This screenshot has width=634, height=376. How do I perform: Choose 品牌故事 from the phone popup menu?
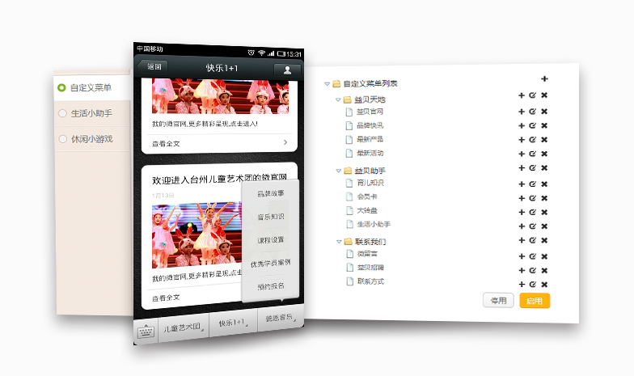(x=270, y=194)
